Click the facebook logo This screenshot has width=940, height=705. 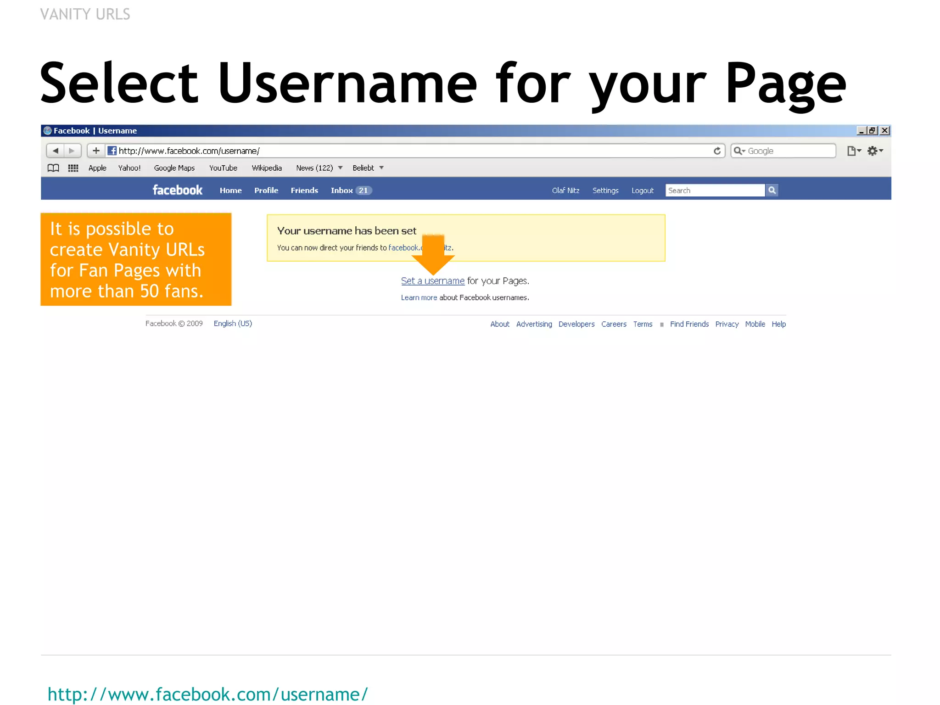pos(177,190)
